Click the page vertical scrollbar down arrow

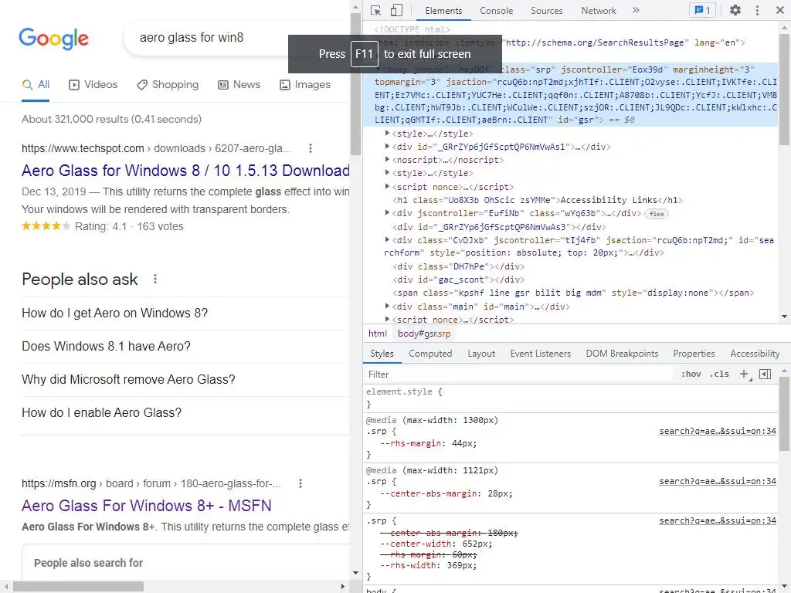[355, 573]
